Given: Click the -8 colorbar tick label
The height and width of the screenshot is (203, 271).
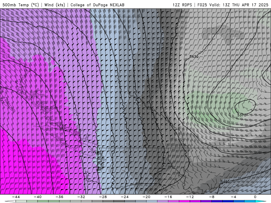Looking at the screenshot, I should coord(212,197).
